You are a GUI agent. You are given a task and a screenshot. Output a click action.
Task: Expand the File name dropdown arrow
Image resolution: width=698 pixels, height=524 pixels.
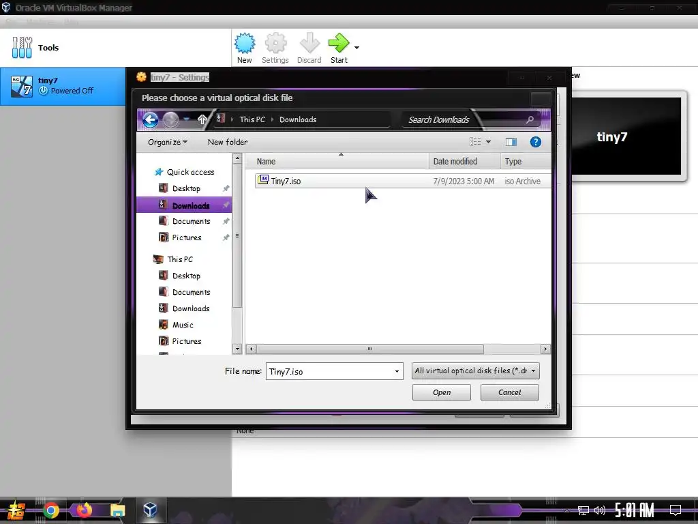click(397, 371)
